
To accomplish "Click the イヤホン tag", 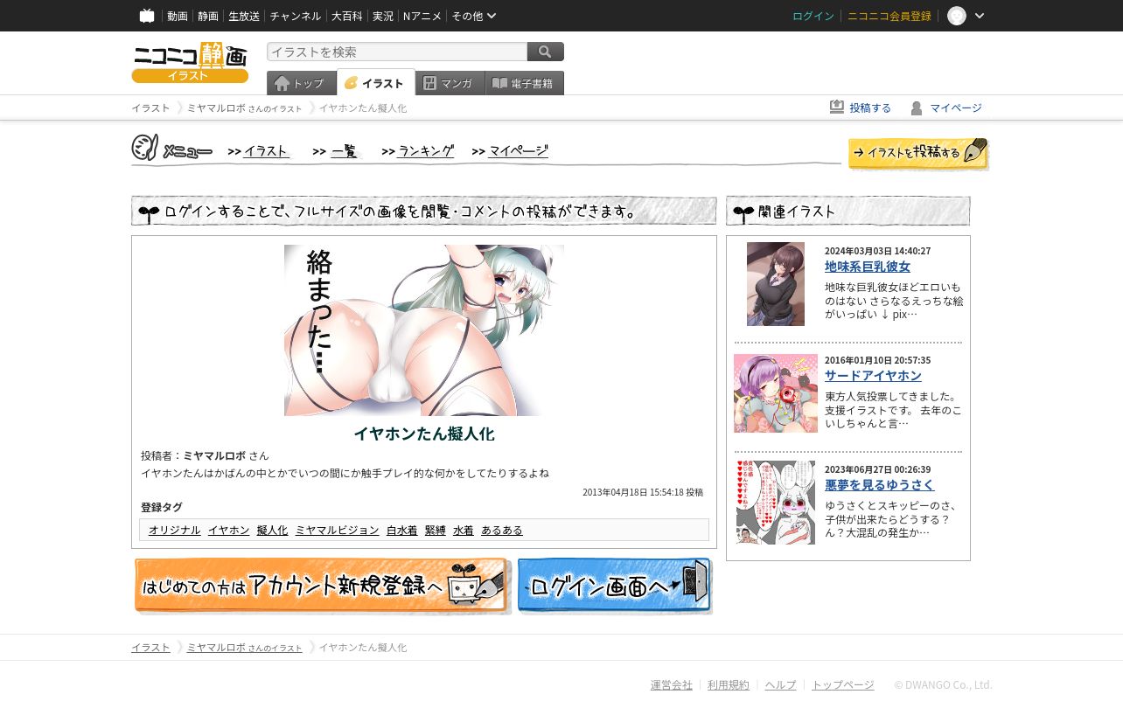I will pyautogui.click(x=229, y=530).
